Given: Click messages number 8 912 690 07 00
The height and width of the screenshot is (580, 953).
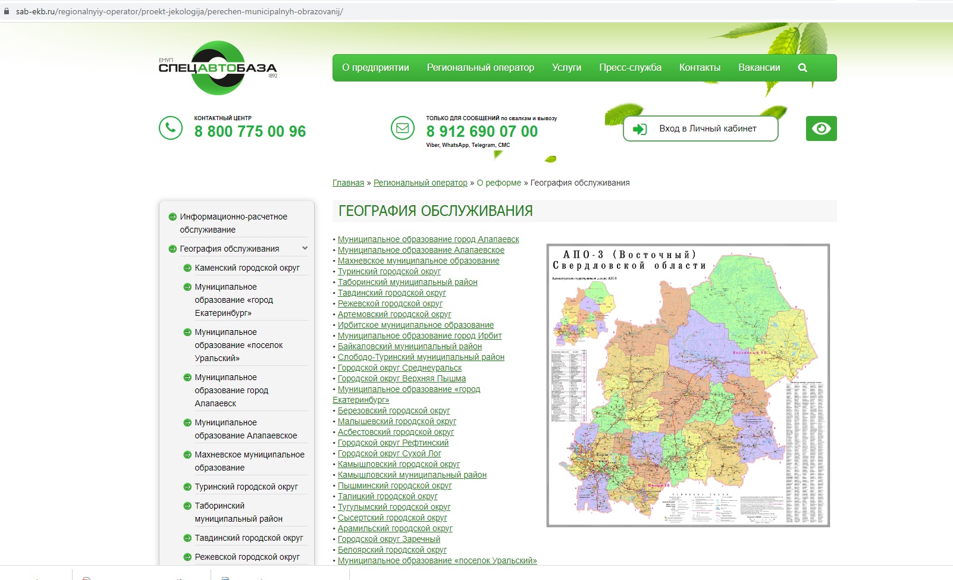Looking at the screenshot, I should click(482, 131).
